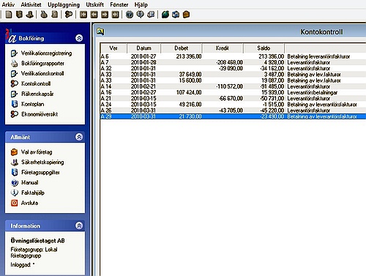Viewport: 366px width, 276px height.
Task: Click the search icon beside Kontokontroll title
Action: tap(100, 31)
